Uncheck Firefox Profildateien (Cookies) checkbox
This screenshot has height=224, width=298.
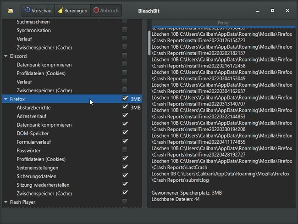click(x=125, y=158)
